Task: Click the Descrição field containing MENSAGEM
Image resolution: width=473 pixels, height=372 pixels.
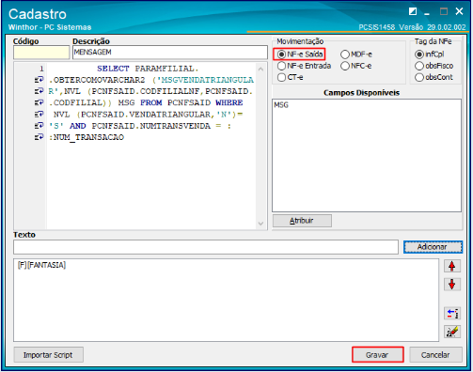Action: [x=170, y=53]
